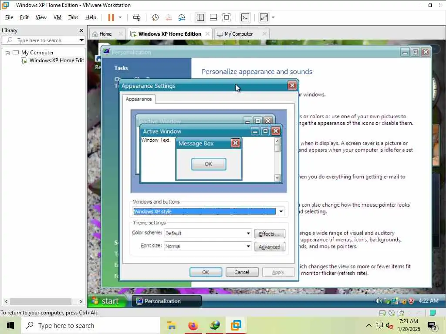
Task: Click the host taskbar search box
Action: tap(91, 325)
